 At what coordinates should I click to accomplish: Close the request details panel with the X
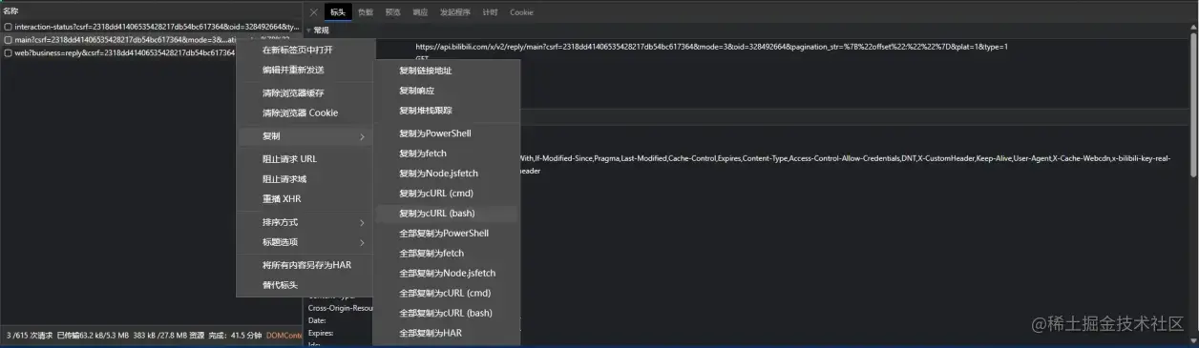pyautogui.click(x=314, y=12)
